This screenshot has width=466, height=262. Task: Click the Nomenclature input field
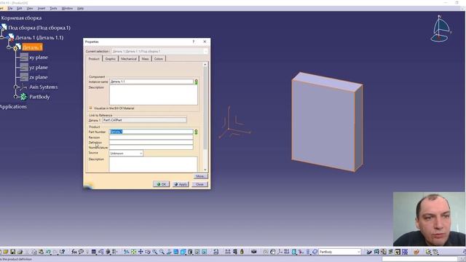coord(151,147)
